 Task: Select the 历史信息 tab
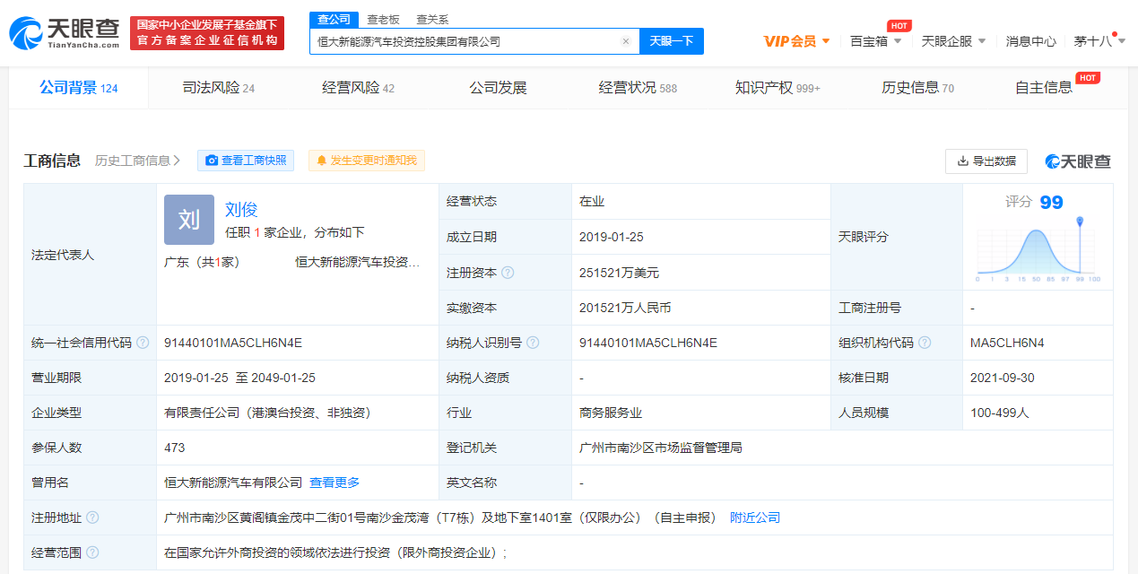pyautogui.click(x=917, y=88)
